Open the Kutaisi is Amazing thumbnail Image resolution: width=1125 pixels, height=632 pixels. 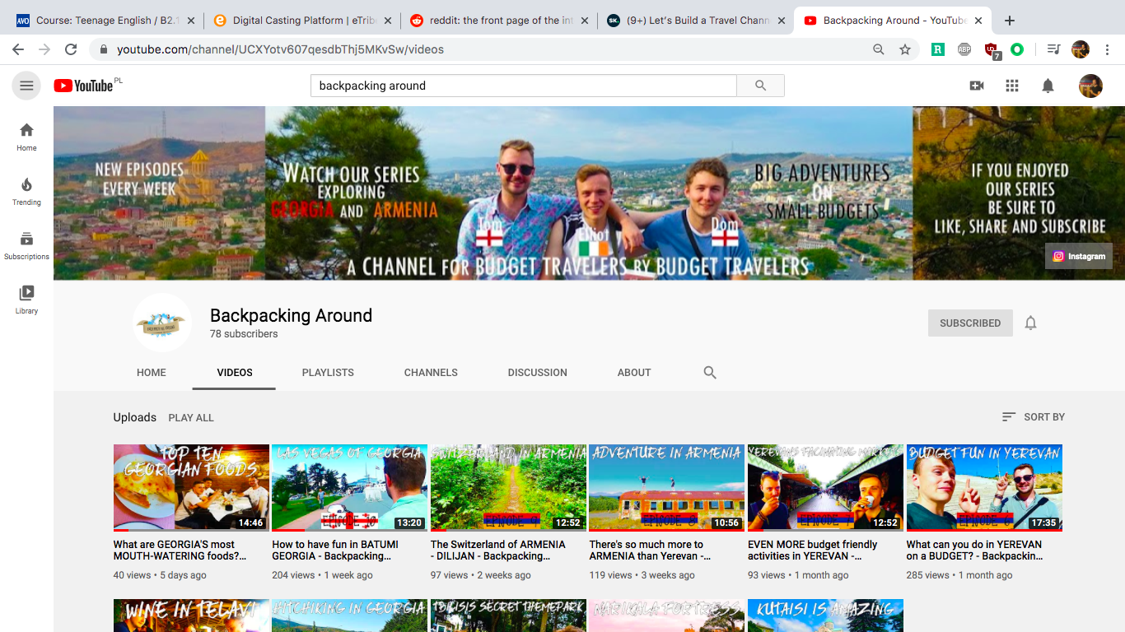pos(826,616)
